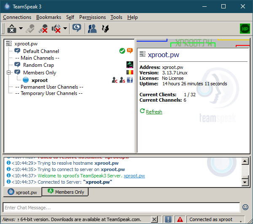Screen dimensions: 253x224
Task: Select the xproot.pw server in tree
Action: pyautogui.click(x=26, y=44)
